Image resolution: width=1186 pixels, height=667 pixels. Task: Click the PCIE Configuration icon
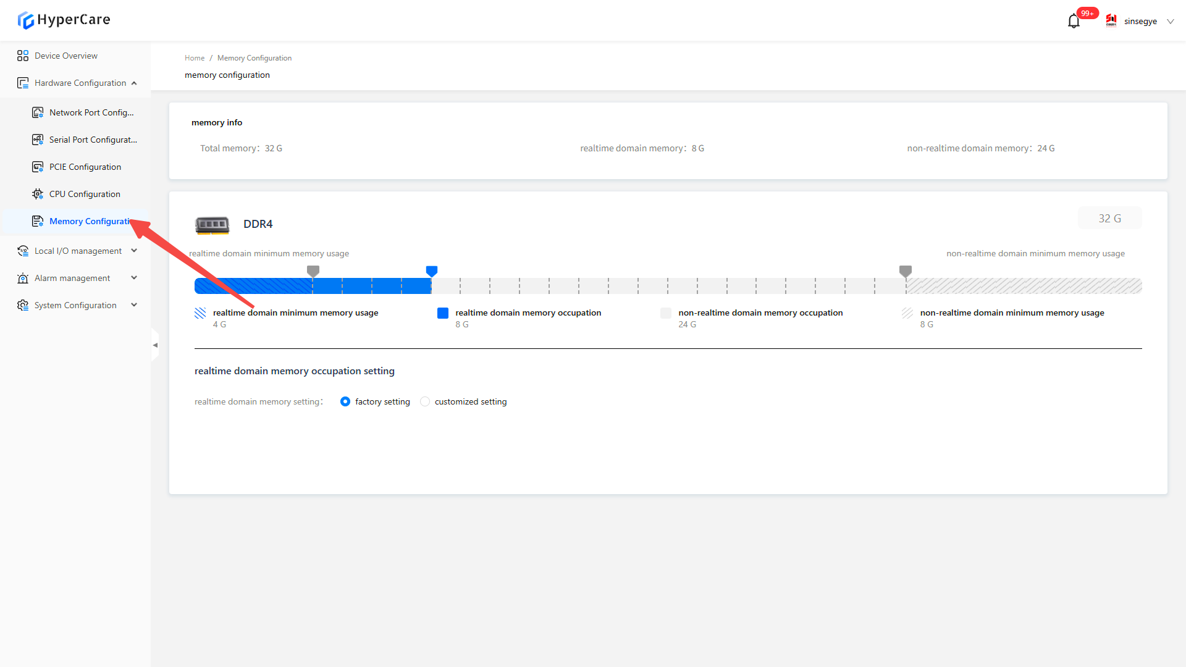(x=38, y=167)
